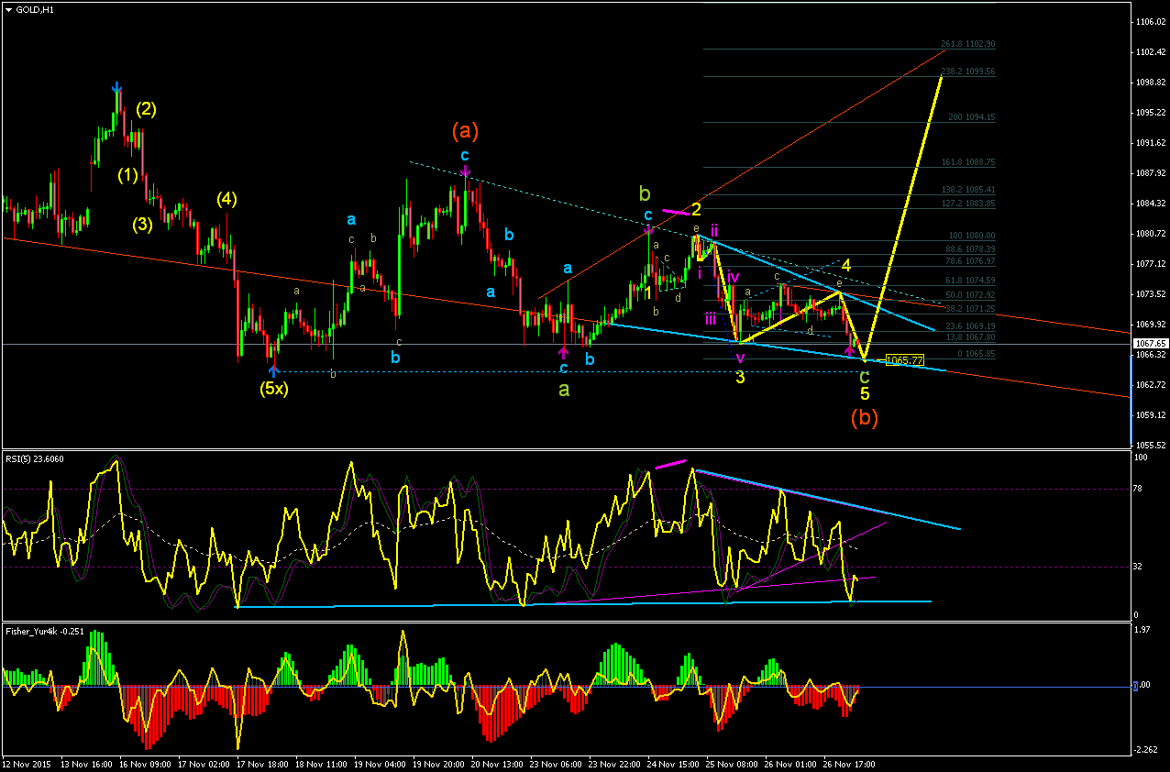The width and height of the screenshot is (1170, 772).
Task: Select the orange (b) wave label
Action: tap(865, 418)
